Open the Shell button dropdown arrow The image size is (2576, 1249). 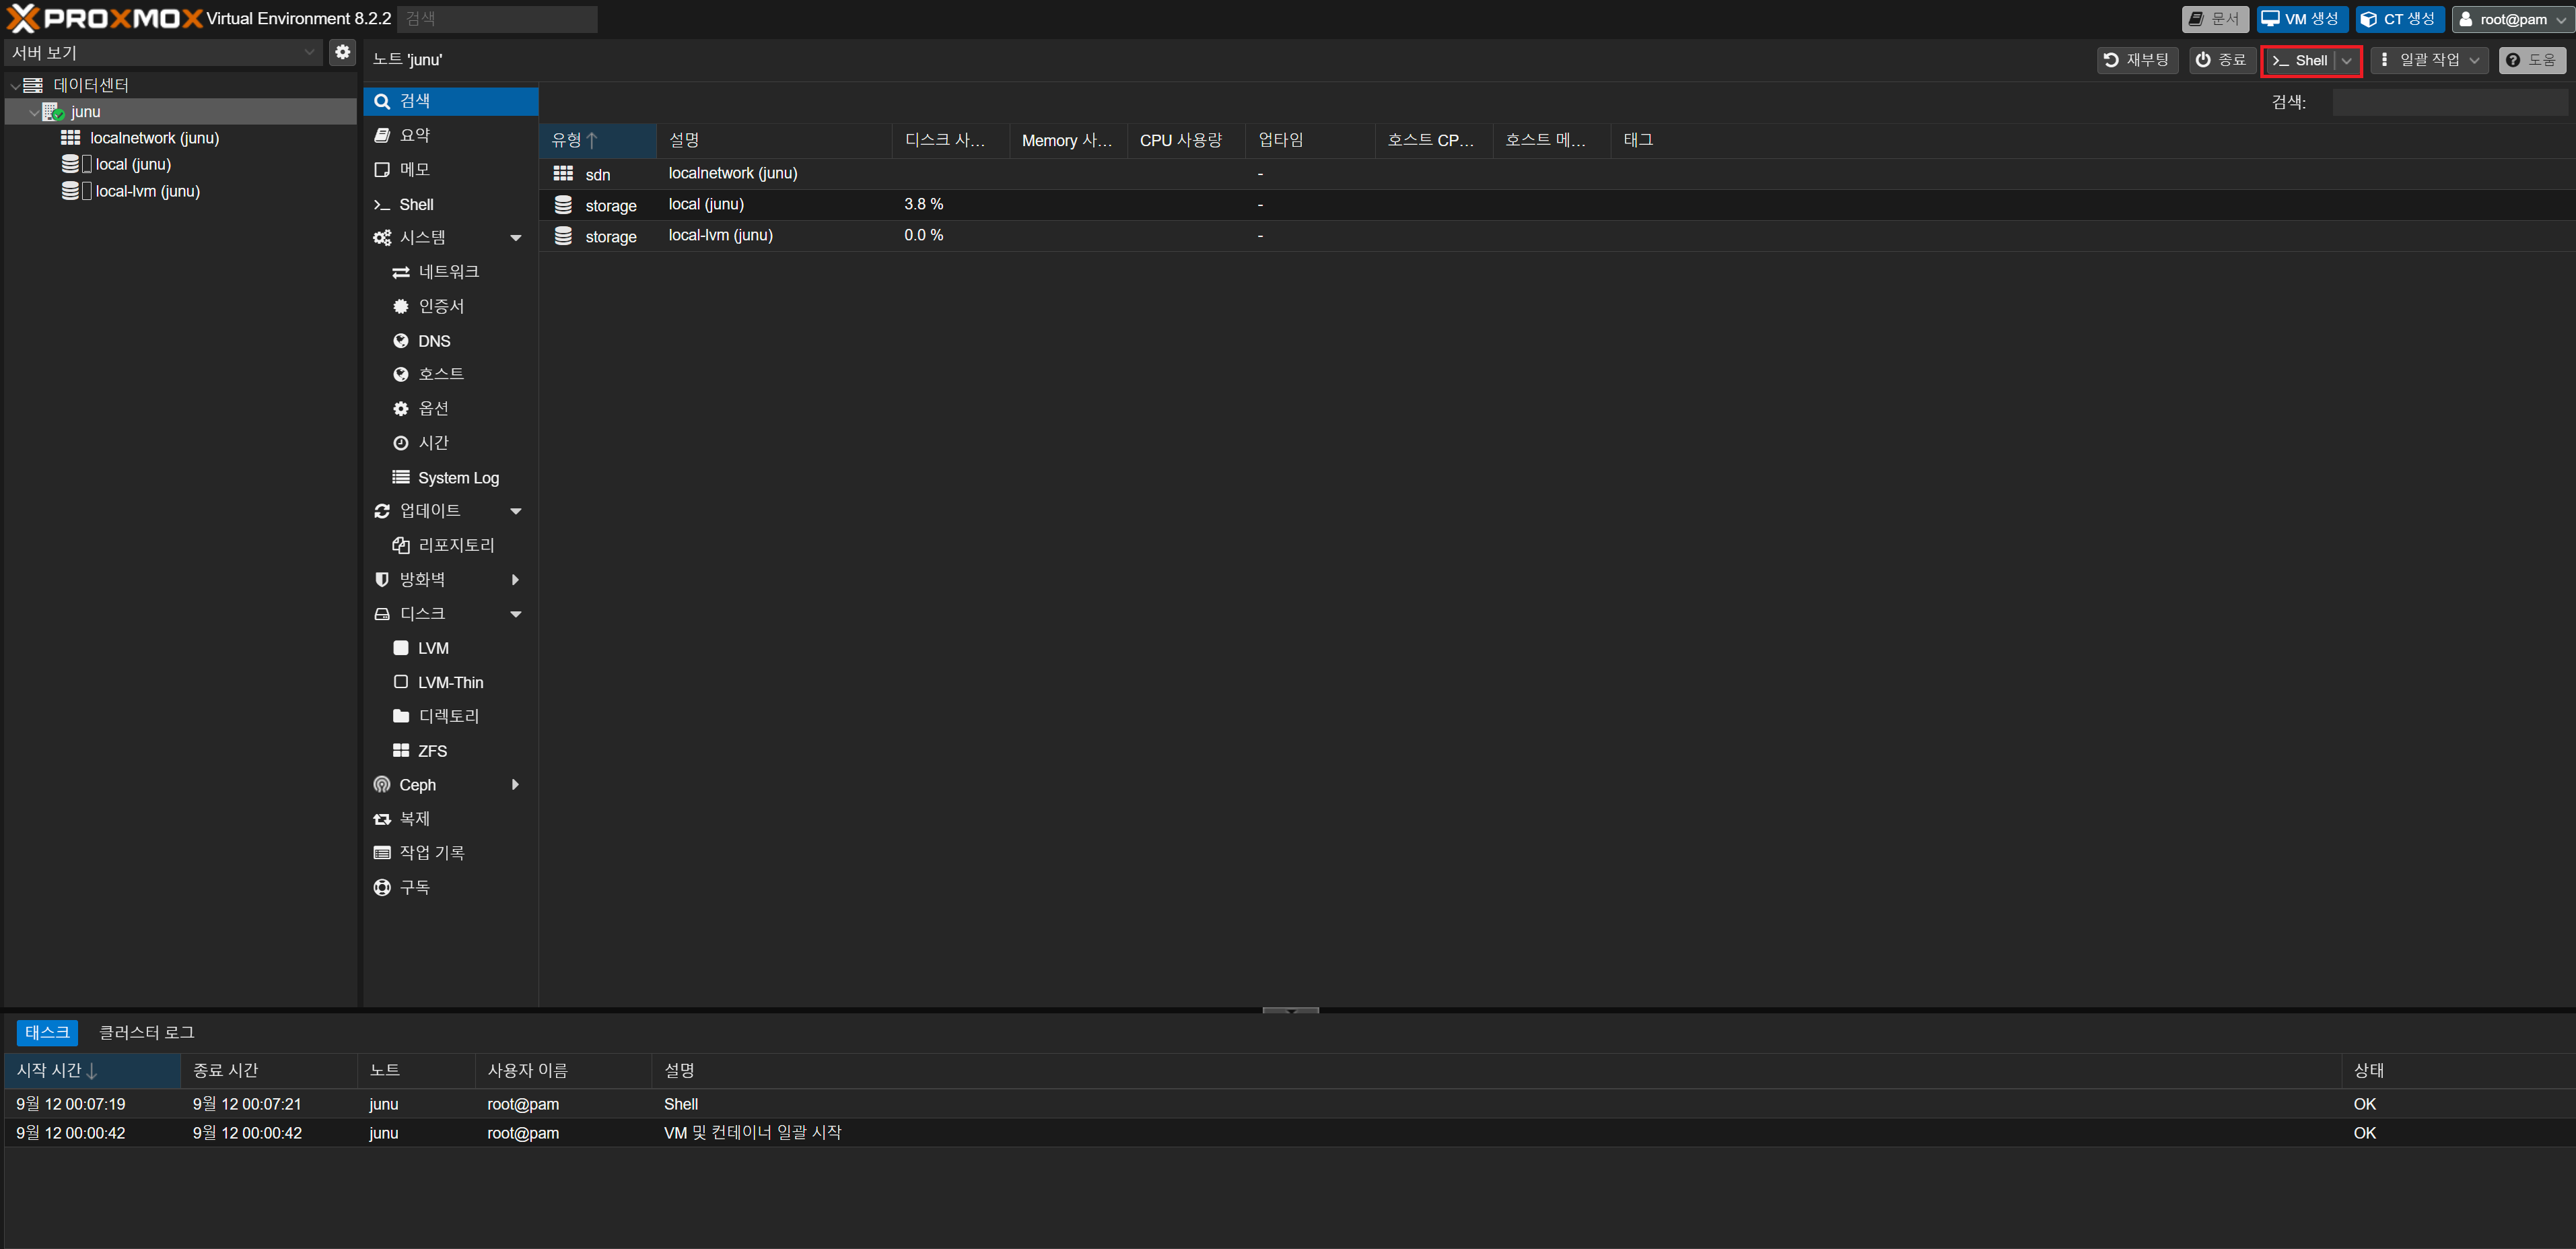coord(2346,60)
